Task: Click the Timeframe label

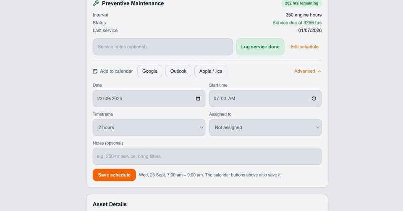Action: tap(103, 114)
